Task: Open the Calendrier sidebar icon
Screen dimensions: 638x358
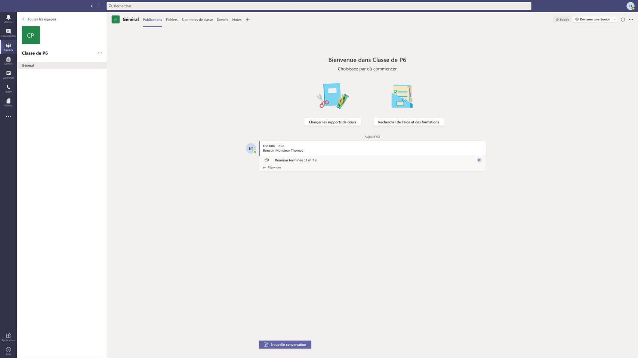Action: tap(8, 75)
